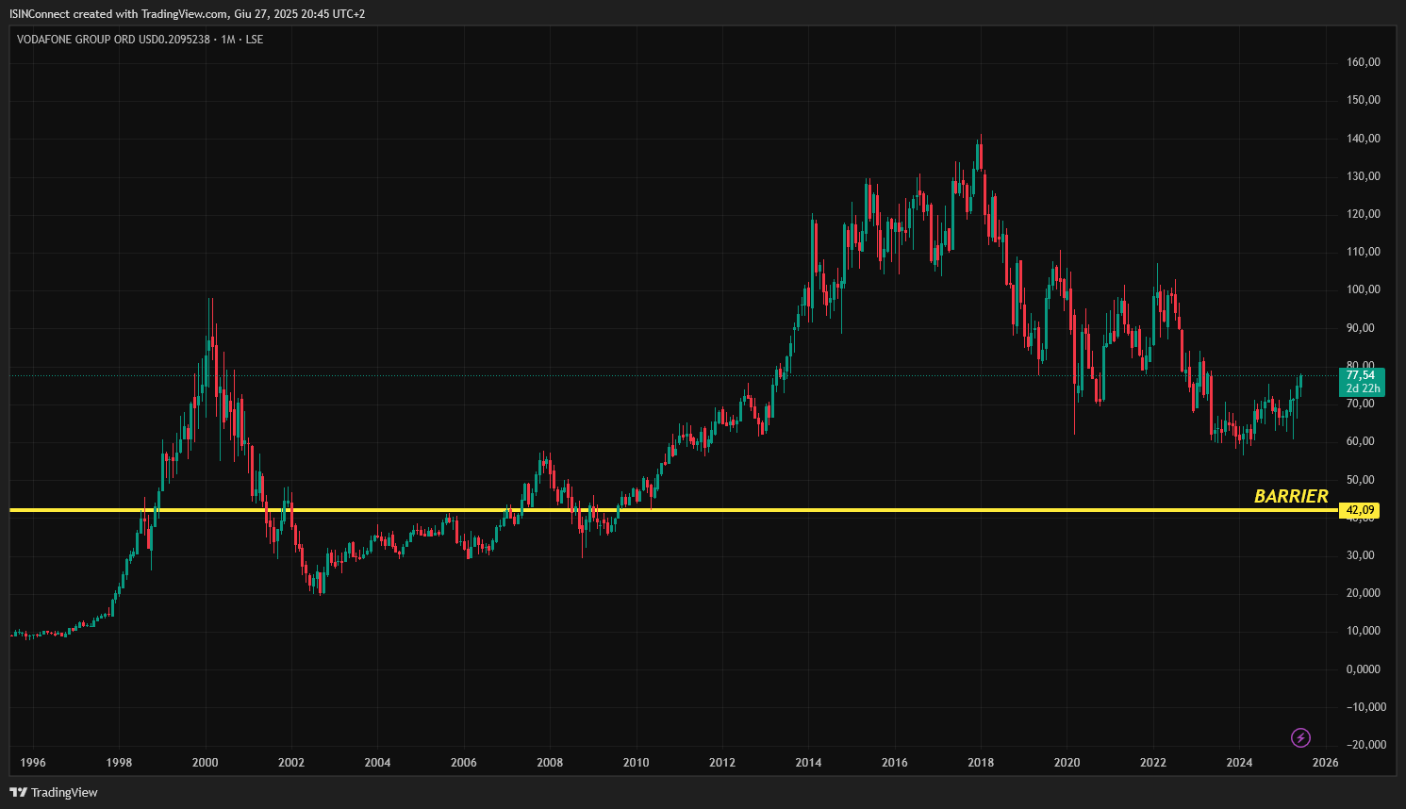Select the yellow horizontal barrier line
Viewport: 1406px width, 809px height.
coord(673,510)
